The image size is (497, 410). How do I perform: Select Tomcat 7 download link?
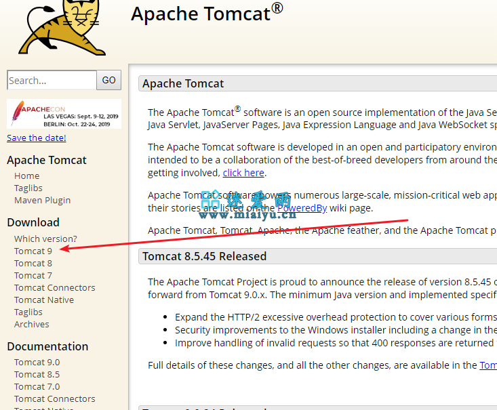click(x=33, y=276)
